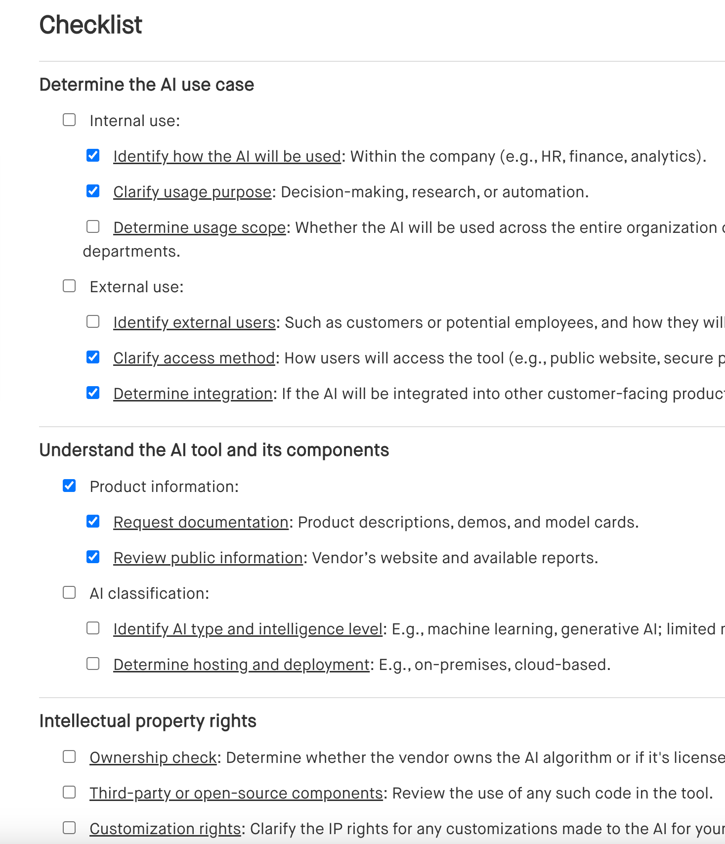Uncheck Request documentation
The image size is (725, 844).
click(93, 521)
